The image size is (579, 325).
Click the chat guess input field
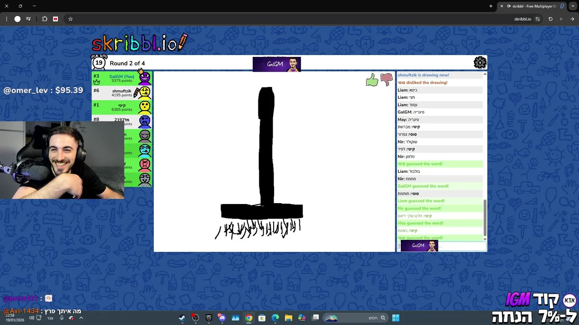pos(441,246)
